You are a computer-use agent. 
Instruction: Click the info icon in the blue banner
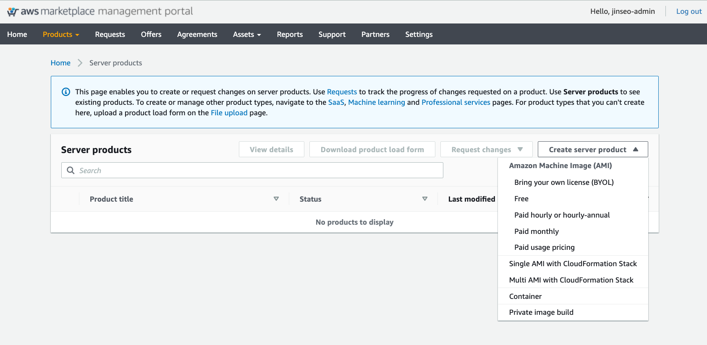click(x=66, y=92)
